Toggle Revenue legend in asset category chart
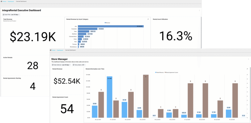Screen dimensions: 251x123 point(107,23)
